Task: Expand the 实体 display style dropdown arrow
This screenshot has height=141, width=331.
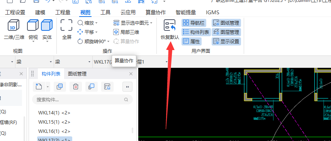Action: (47, 42)
